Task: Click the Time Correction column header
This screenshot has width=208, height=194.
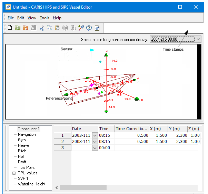Action: 132,129
